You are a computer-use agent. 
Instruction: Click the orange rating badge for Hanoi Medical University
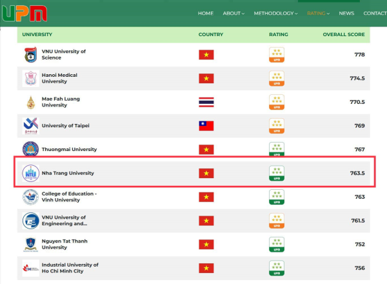coord(277,79)
